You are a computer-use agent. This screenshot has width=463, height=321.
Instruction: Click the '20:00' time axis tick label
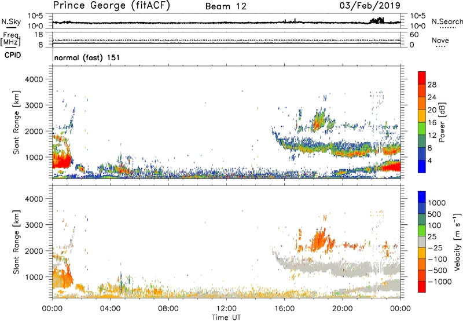click(x=342, y=309)
